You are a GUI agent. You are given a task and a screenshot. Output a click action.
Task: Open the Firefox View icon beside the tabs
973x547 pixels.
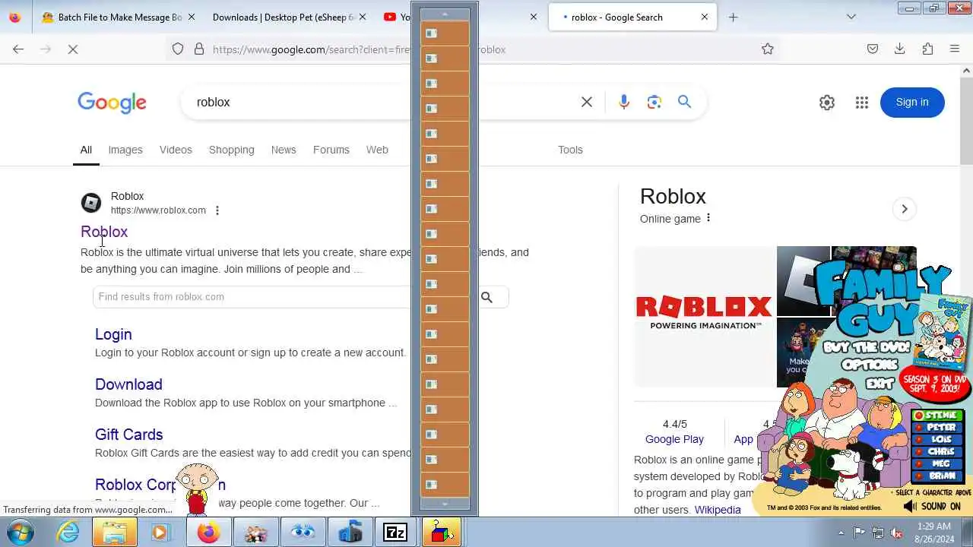(x=14, y=17)
